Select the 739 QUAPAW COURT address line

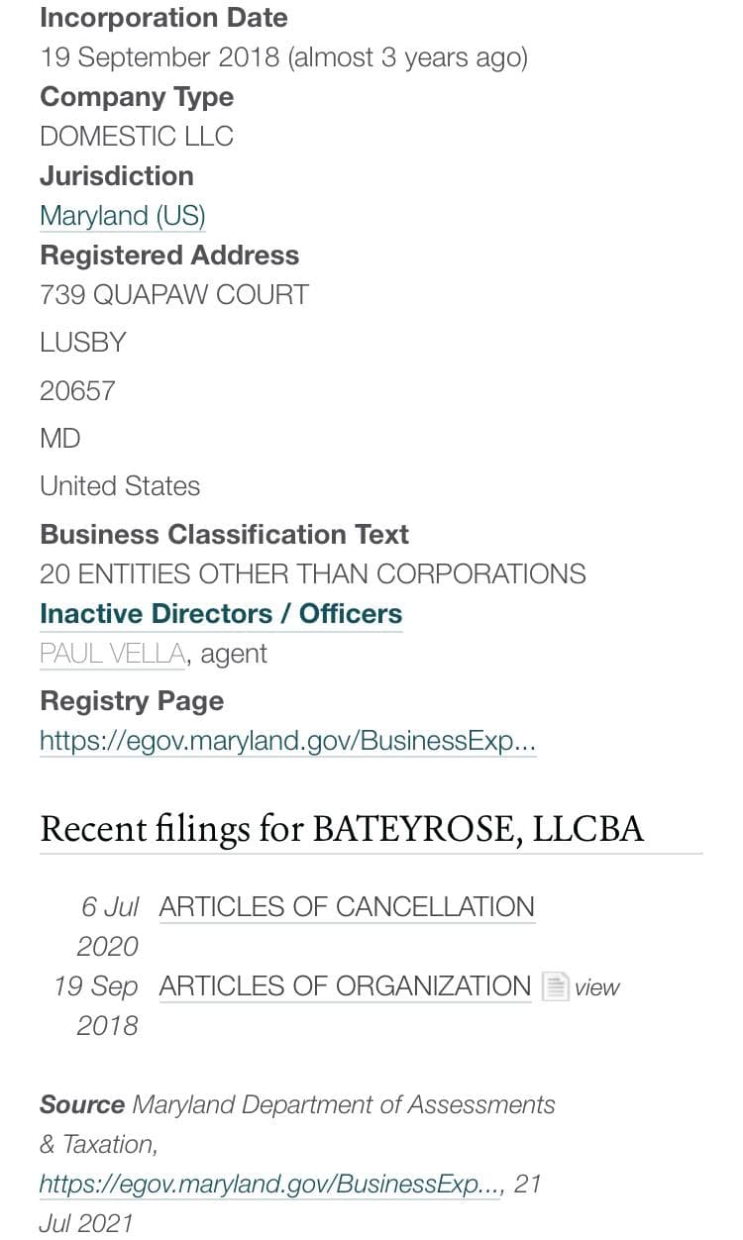174,295
